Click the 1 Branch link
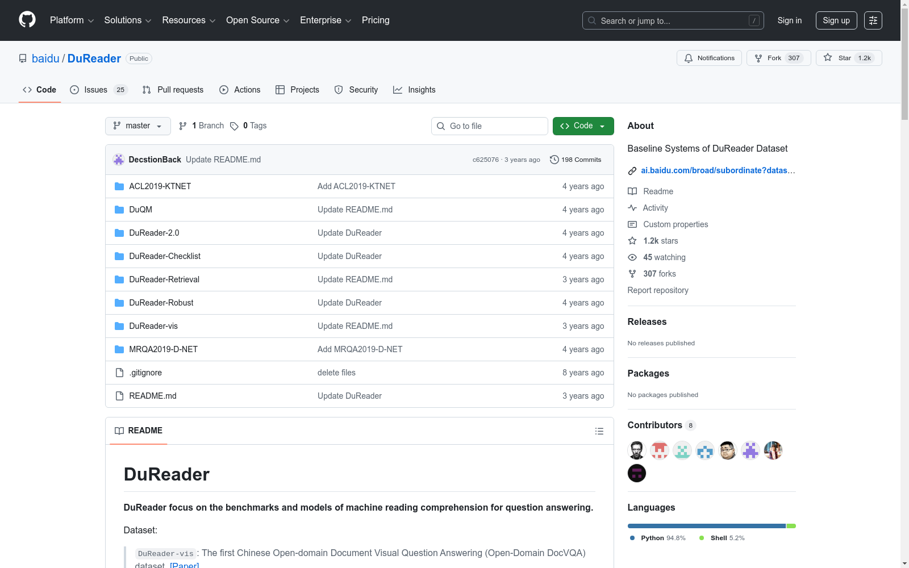The width and height of the screenshot is (909, 568). pos(202,126)
